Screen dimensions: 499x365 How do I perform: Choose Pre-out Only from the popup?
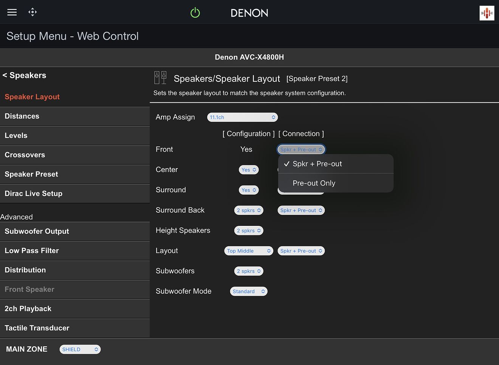[314, 183]
